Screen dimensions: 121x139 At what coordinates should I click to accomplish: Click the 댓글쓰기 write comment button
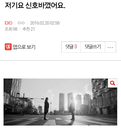93,47
